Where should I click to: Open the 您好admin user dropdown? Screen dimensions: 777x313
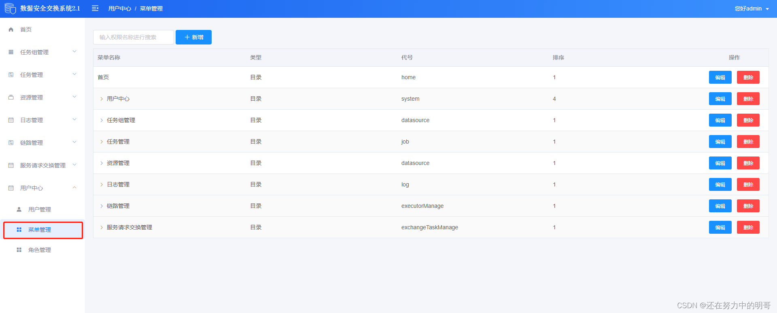(752, 8)
